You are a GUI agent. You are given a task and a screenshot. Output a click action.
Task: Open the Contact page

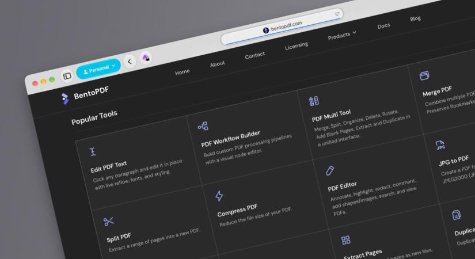point(254,55)
